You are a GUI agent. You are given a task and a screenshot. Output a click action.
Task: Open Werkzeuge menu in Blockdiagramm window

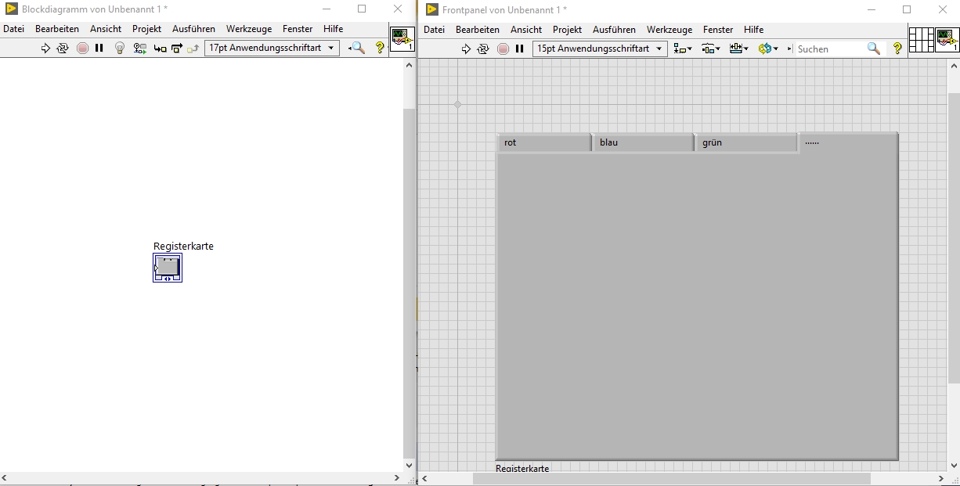coord(249,29)
